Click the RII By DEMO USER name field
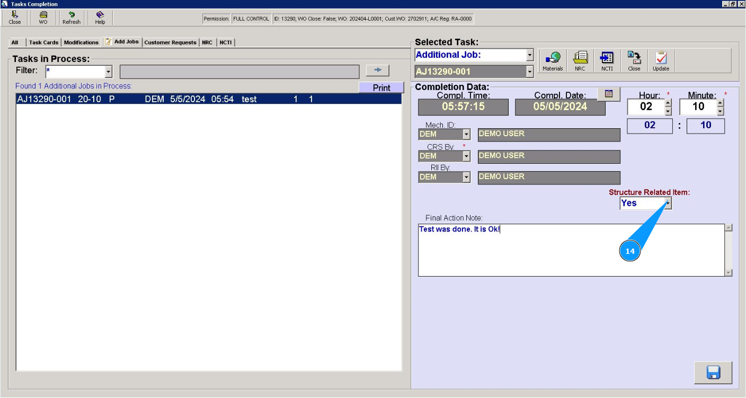 (549, 178)
